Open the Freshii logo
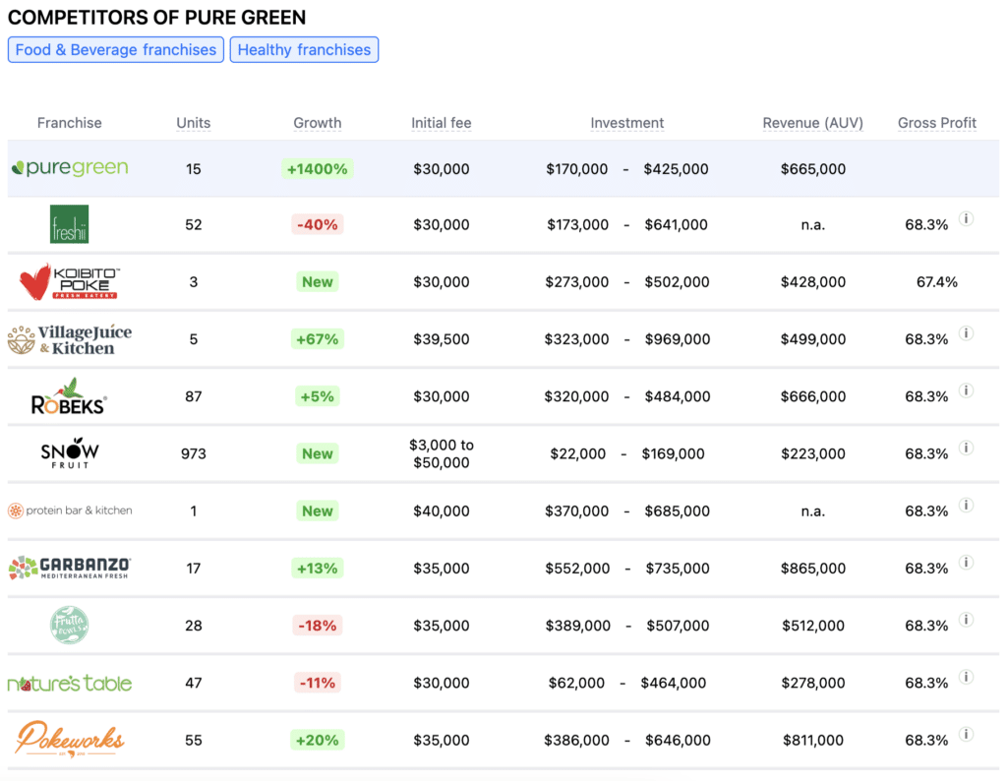Viewport: 1007px width, 781px height. (x=70, y=224)
